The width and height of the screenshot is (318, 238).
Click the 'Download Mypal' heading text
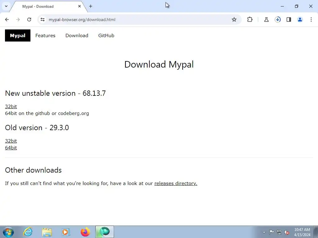(159, 64)
